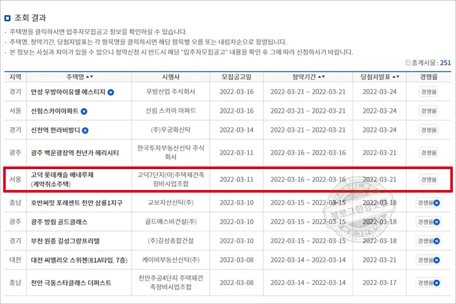The width and height of the screenshot is (456, 304).
Task: Open 호반써밋 포레센트 천안 삼룡1지구 notice
Action: [x=77, y=203]
